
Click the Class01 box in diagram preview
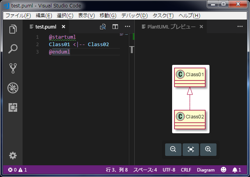[x=190, y=77]
